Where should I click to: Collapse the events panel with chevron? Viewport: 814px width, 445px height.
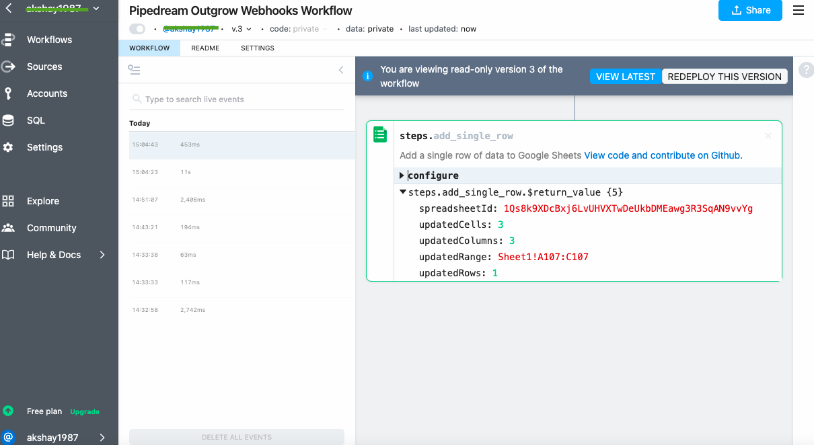click(x=341, y=70)
